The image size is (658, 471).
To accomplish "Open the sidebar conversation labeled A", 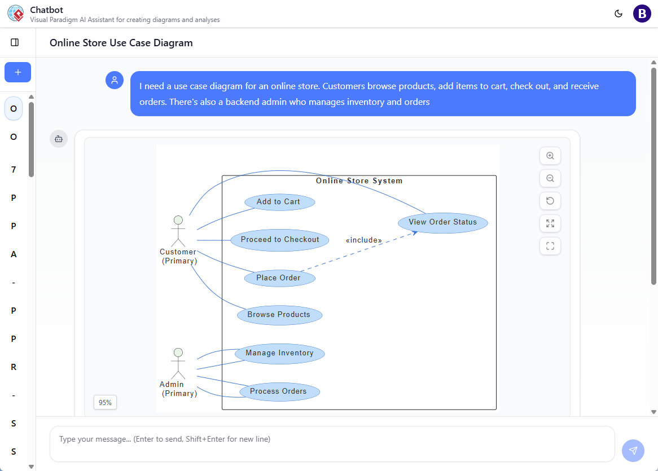I will pyautogui.click(x=13, y=254).
